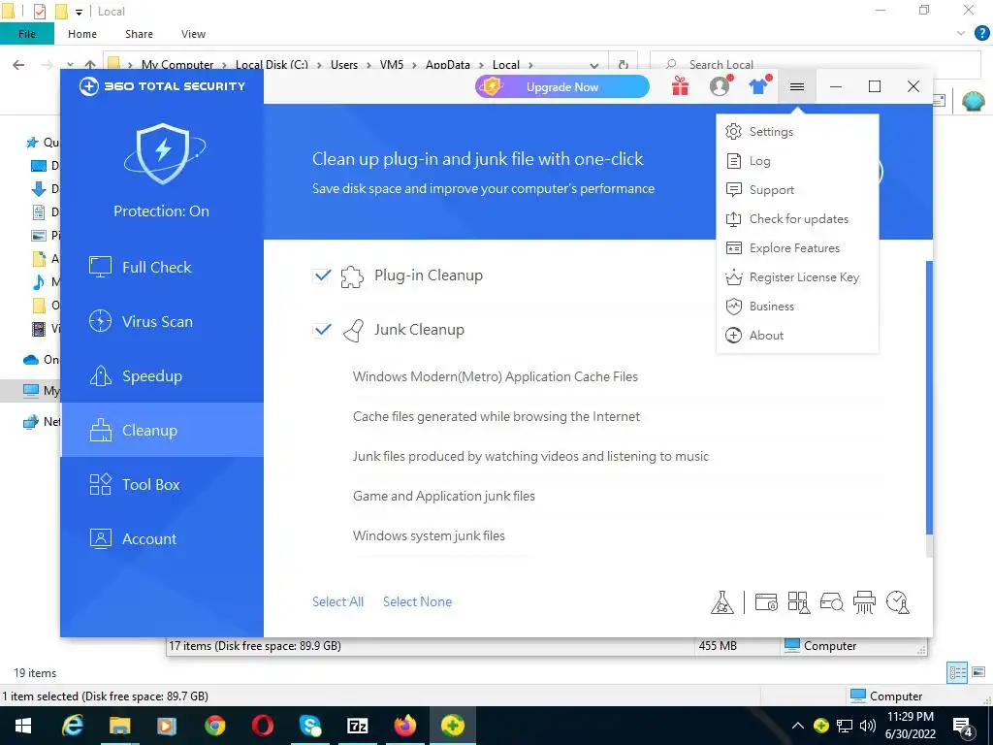Open the user profile avatar icon
This screenshot has height=745, width=993.
click(x=721, y=86)
